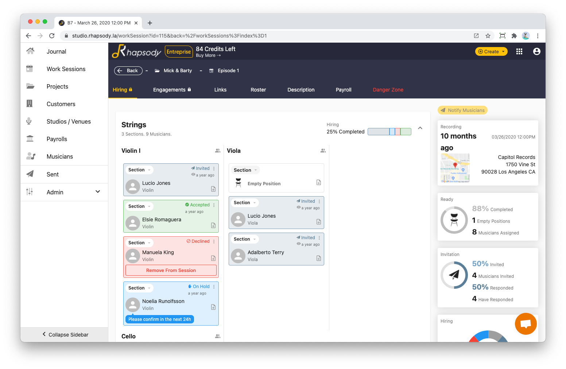The width and height of the screenshot is (566, 369).
Task: Click the apps grid icon in header
Action: coord(519,52)
